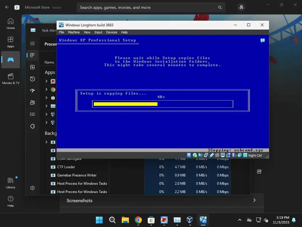The image size is (302, 227).
Task: Open Microsoft Store Library
Action: point(11,183)
